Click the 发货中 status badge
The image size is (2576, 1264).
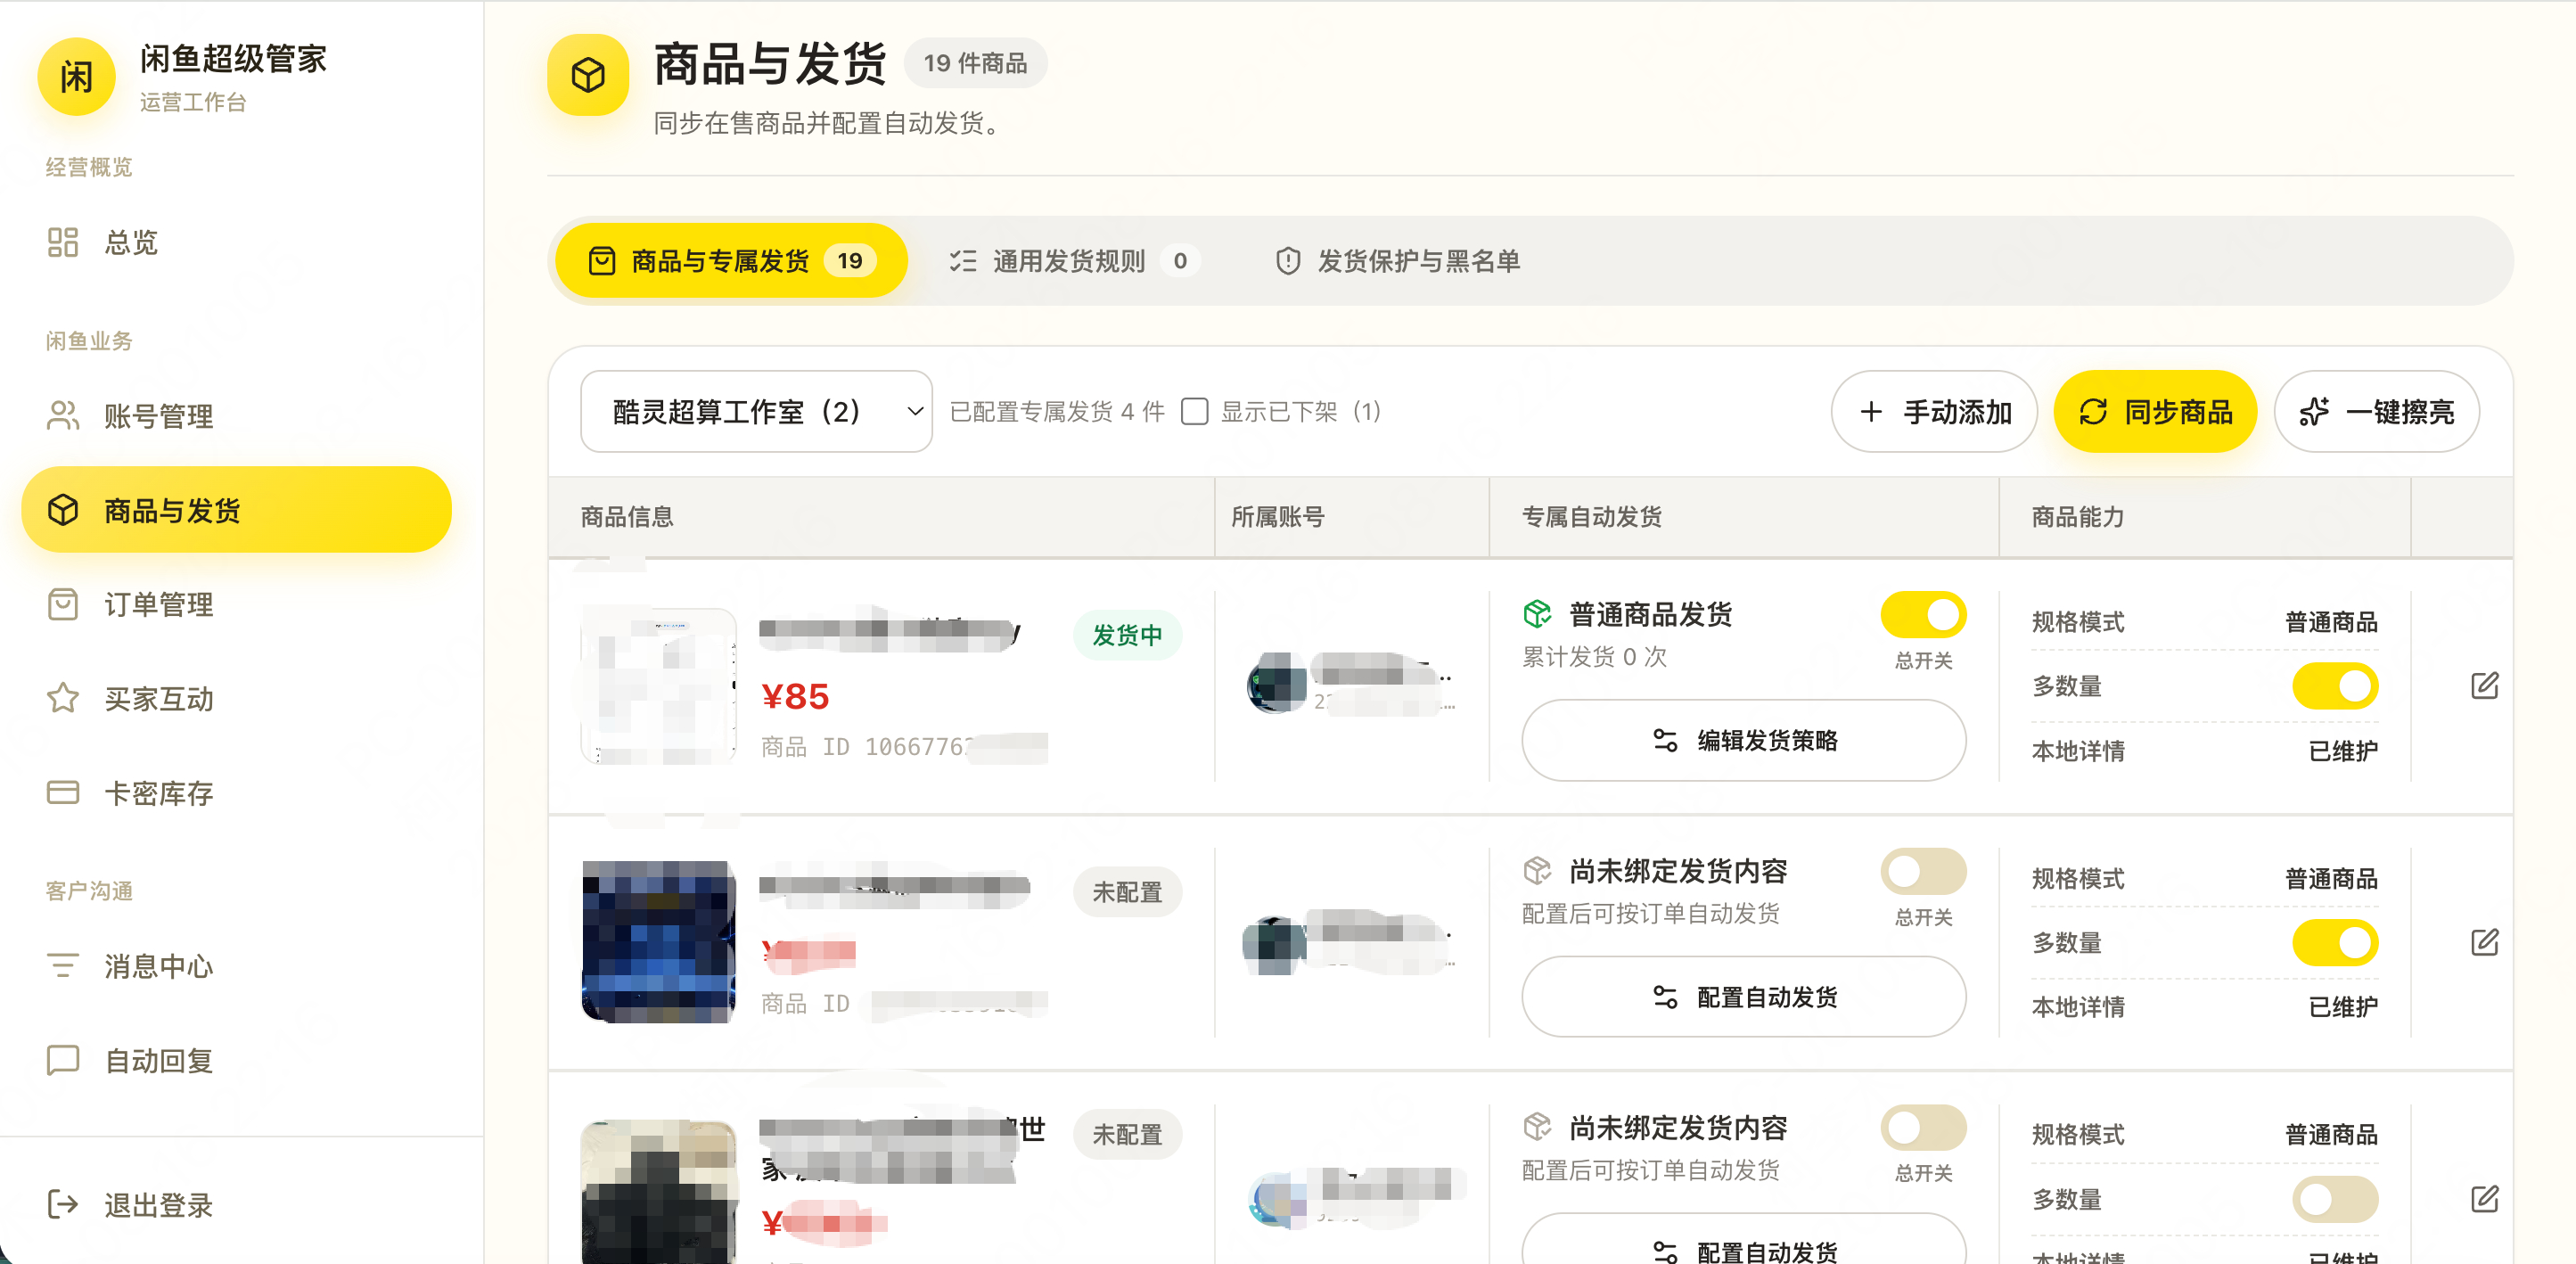click(1127, 635)
